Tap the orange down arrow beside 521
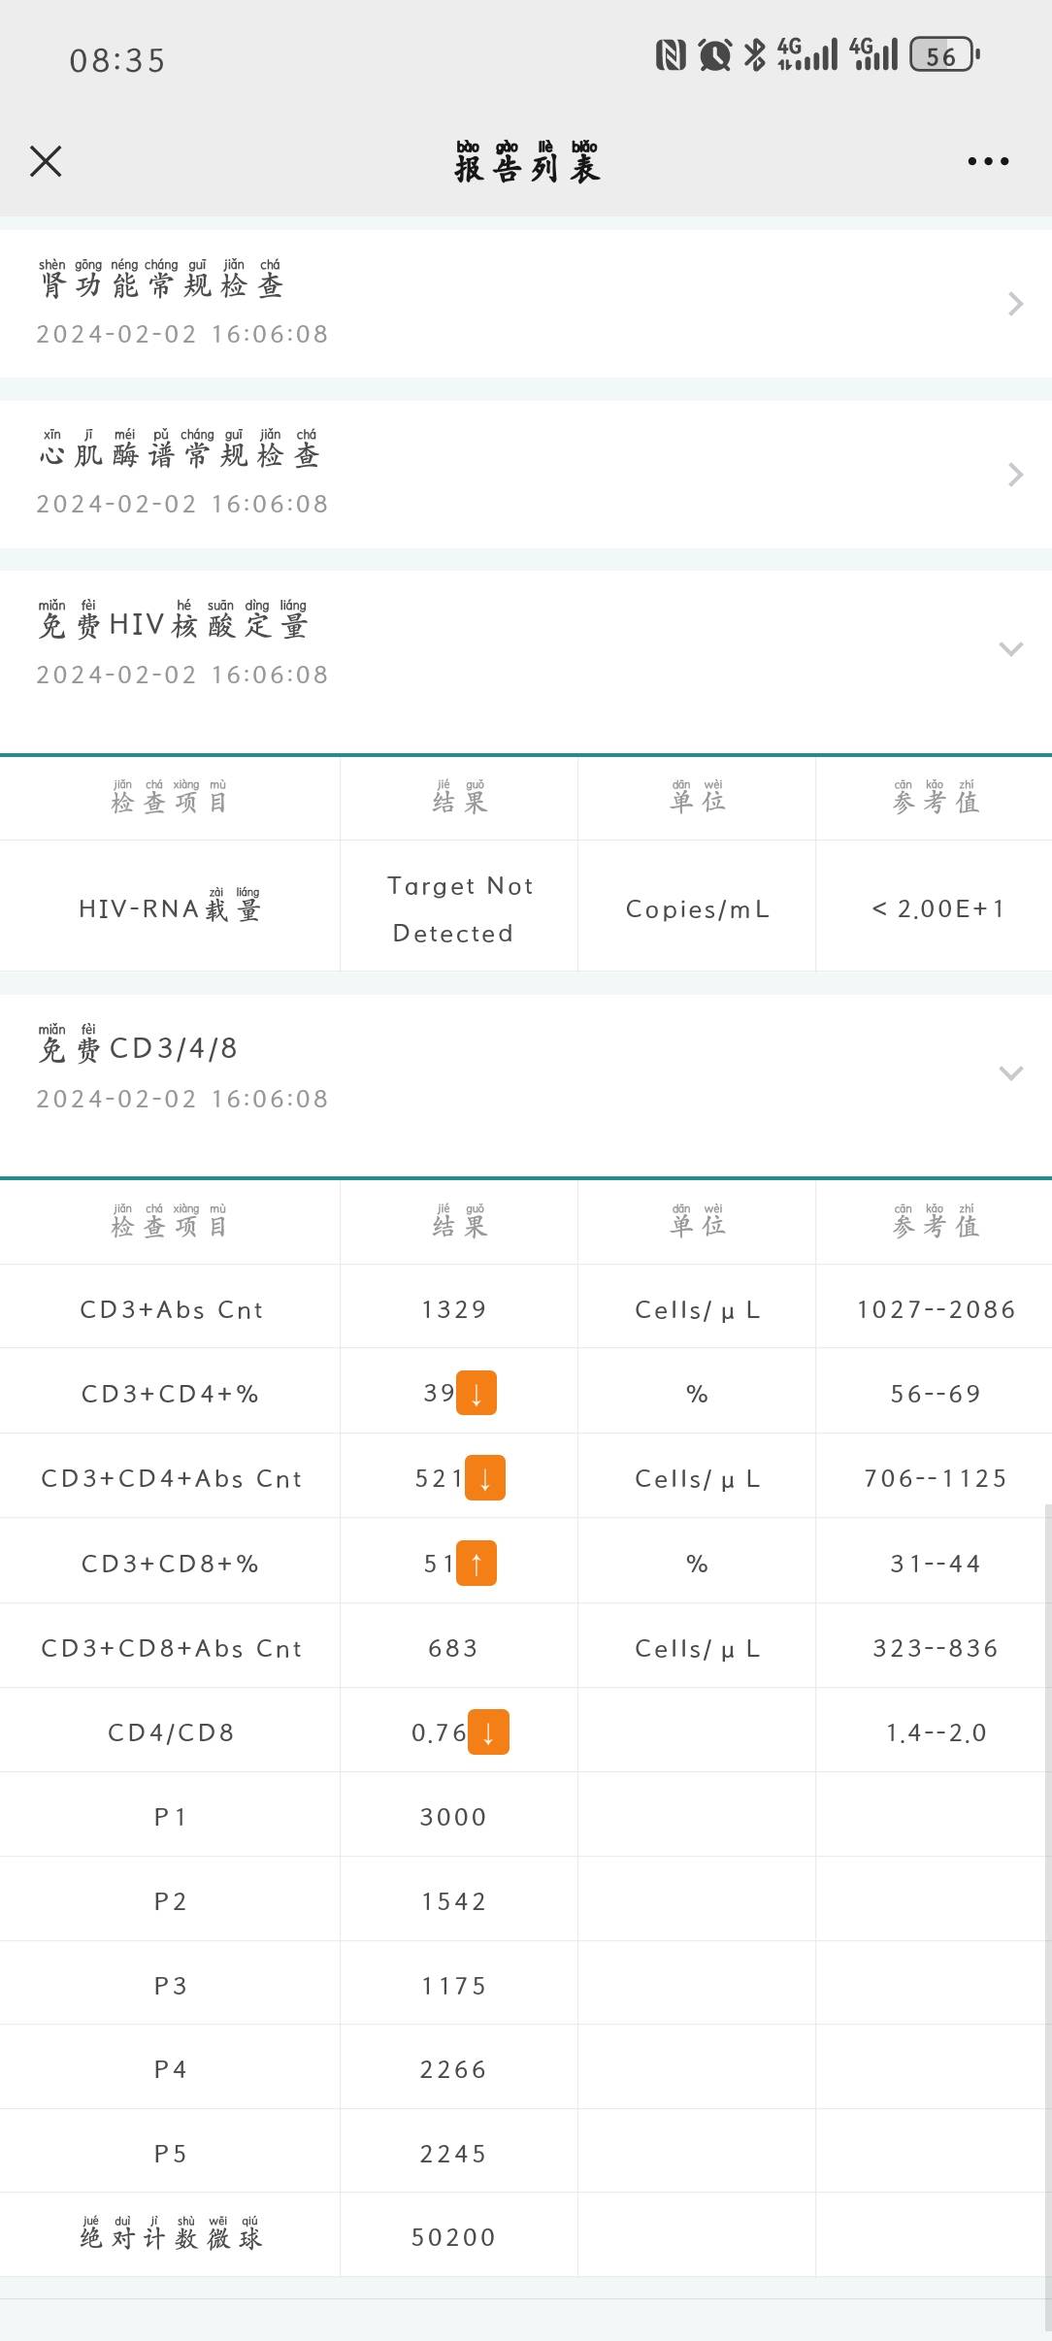The image size is (1052, 2341). (x=485, y=1478)
